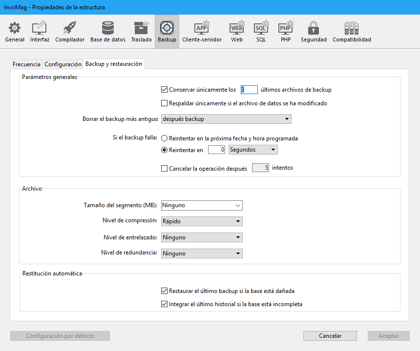The width and height of the screenshot is (420, 351).
Task: Open the Compilador rocket icon
Action: 70,31
